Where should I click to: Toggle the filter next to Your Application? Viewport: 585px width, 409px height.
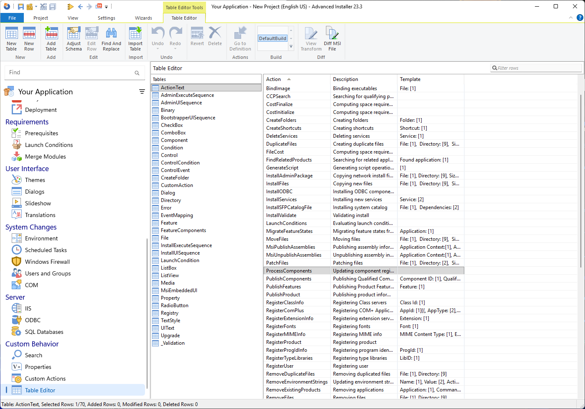(142, 91)
